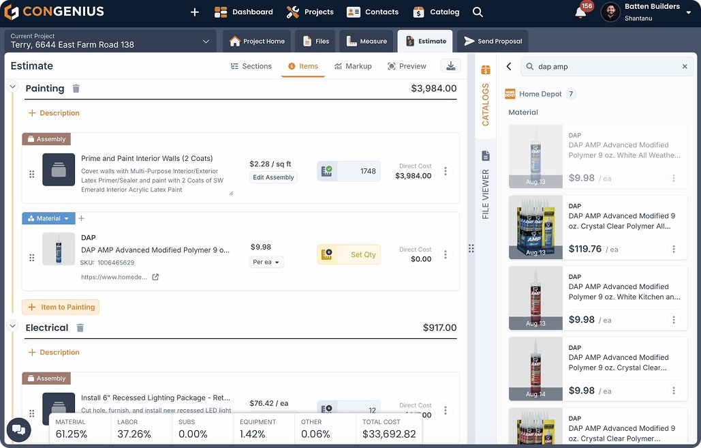Click the plus icon next to Material tag
Image resolution: width=701 pixels, height=448 pixels.
(81, 218)
